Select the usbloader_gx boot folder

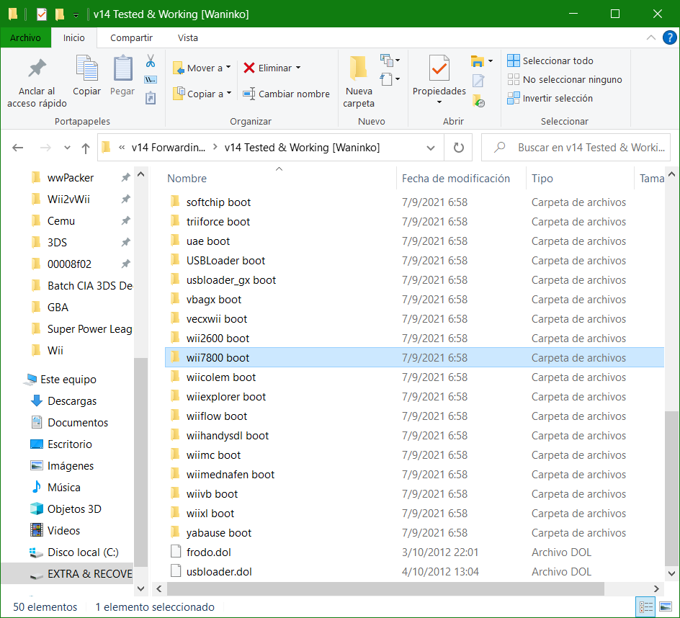pos(415,279)
